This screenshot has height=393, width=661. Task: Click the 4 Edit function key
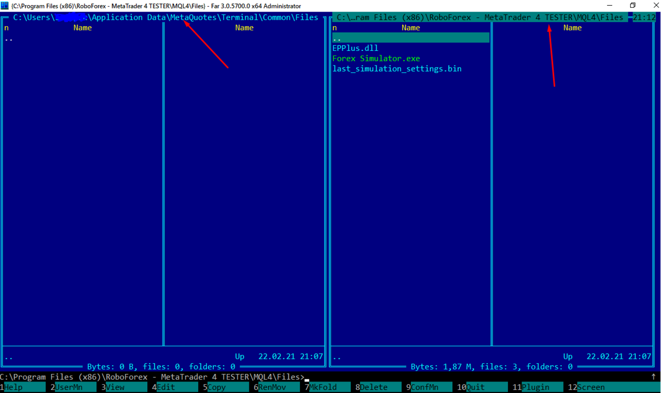(x=175, y=387)
